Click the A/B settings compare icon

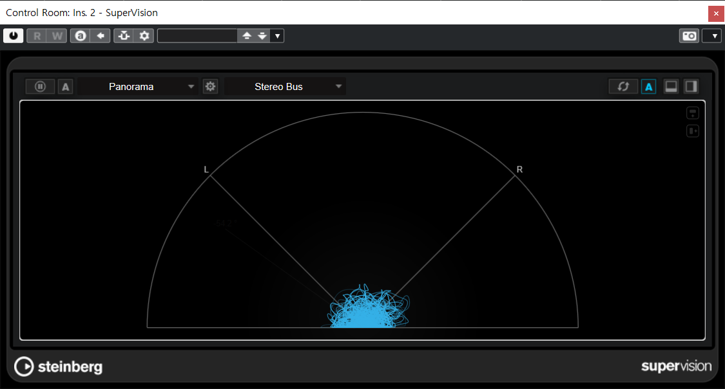click(80, 36)
